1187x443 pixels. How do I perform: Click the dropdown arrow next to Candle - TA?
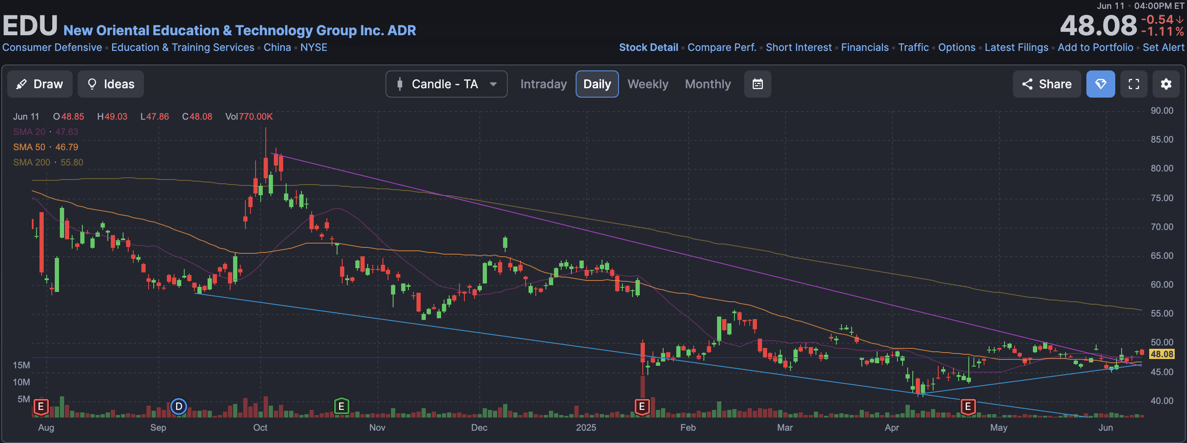click(x=493, y=84)
